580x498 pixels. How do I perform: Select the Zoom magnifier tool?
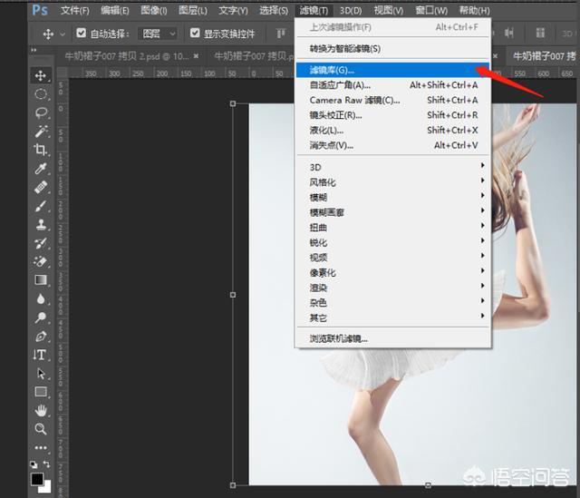[x=41, y=429]
